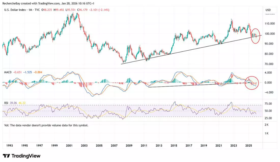Click the MACD line value −1.535
The width and height of the screenshot is (280, 162).
(27, 72)
